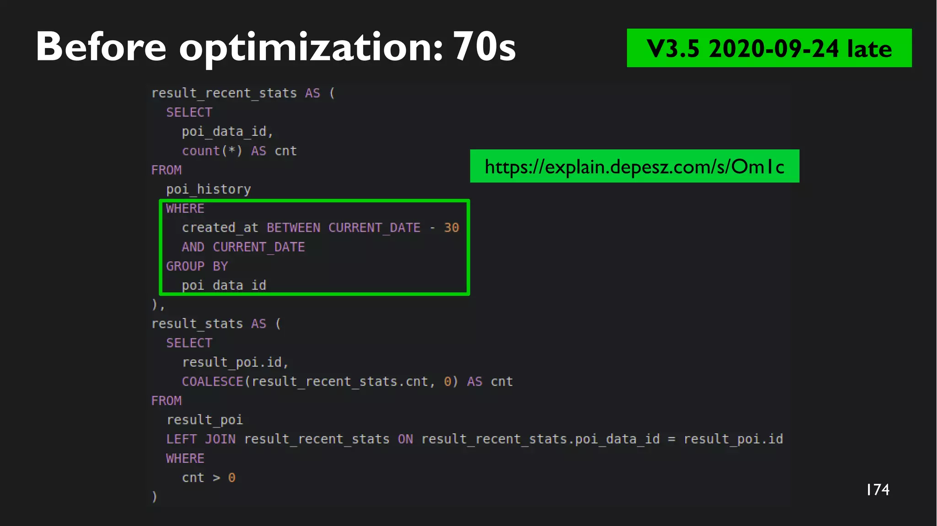Click 'result_stats AS (' code line
Screen dimensions: 937x526
216,324
